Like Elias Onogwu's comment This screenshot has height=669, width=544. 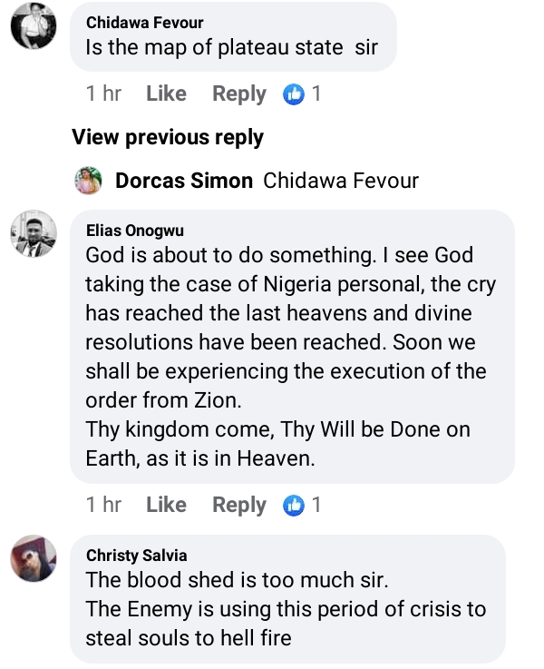[x=166, y=505]
